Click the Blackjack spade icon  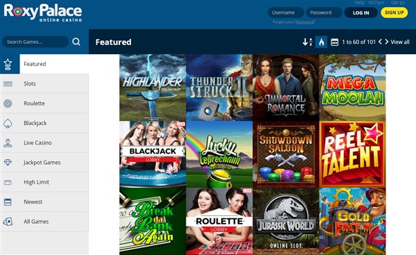(x=8, y=124)
